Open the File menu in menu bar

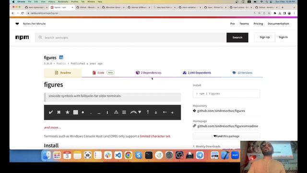coord(30,1)
